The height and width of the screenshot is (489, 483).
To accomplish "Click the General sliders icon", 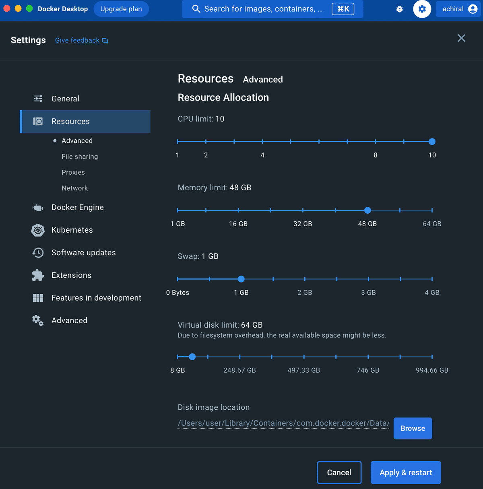I will click(x=38, y=99).
